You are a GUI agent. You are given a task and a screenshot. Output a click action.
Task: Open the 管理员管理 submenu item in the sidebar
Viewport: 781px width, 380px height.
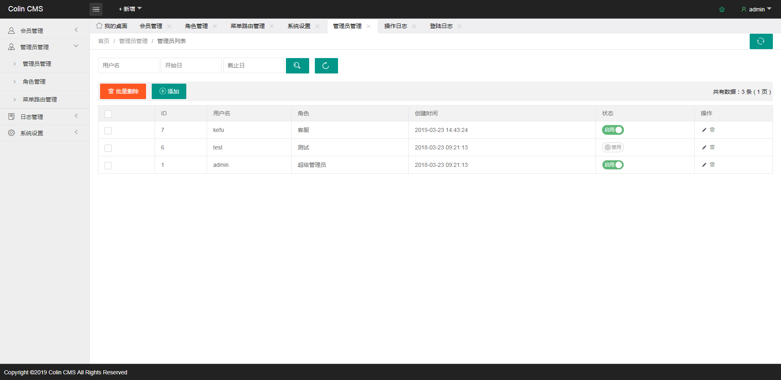[45, 64]
